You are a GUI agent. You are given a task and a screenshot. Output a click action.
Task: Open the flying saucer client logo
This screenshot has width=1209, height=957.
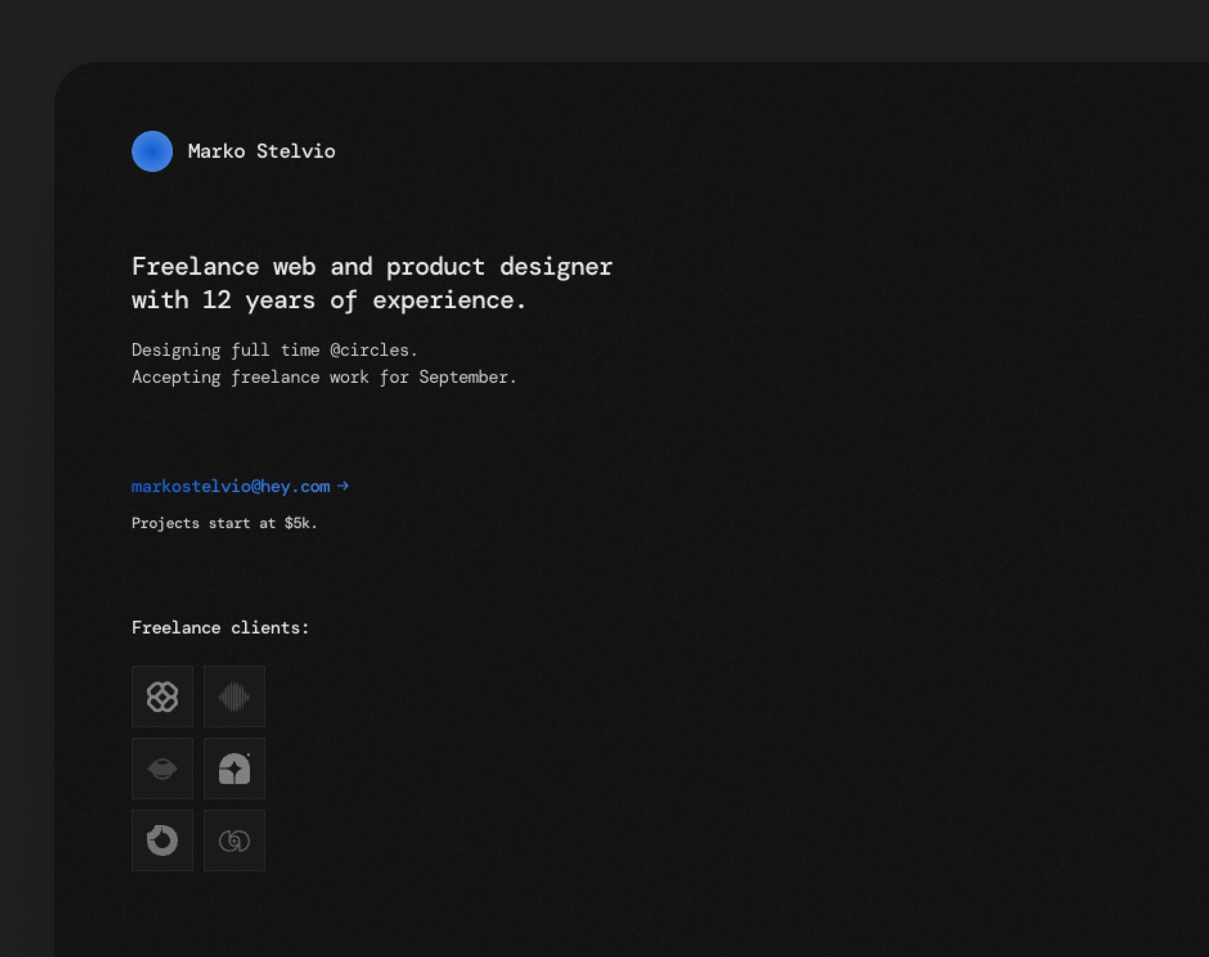tap(163, 768)
